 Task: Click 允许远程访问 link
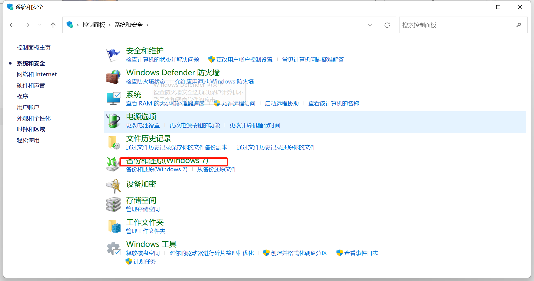pyautogui.click(x=238, y=104)
